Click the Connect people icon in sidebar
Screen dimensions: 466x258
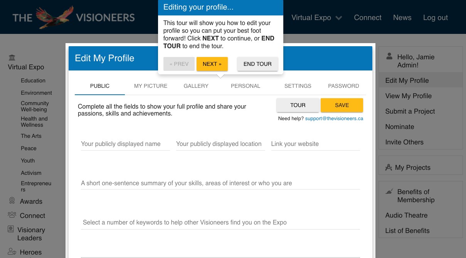click(12, 215)
